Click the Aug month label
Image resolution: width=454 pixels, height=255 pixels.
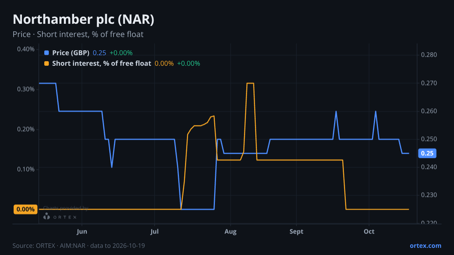(230, 232)
